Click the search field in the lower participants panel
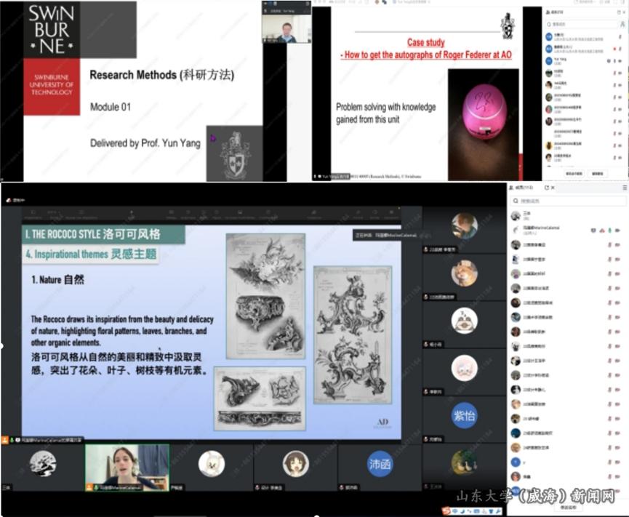The width and height of the screenshot is (629, 517). 569,201
